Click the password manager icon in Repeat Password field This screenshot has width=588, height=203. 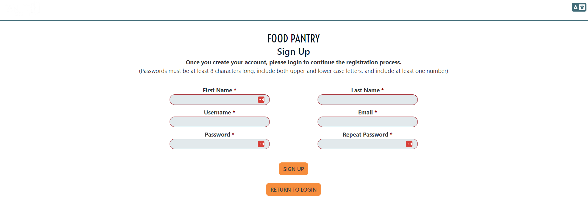coord(409,144)
